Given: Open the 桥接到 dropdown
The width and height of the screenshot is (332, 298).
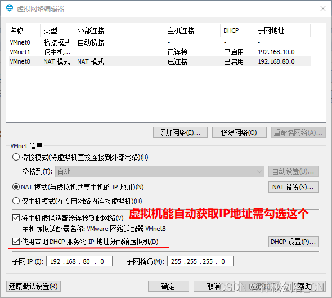Looking at the screenshot, I should coord(160,171).
